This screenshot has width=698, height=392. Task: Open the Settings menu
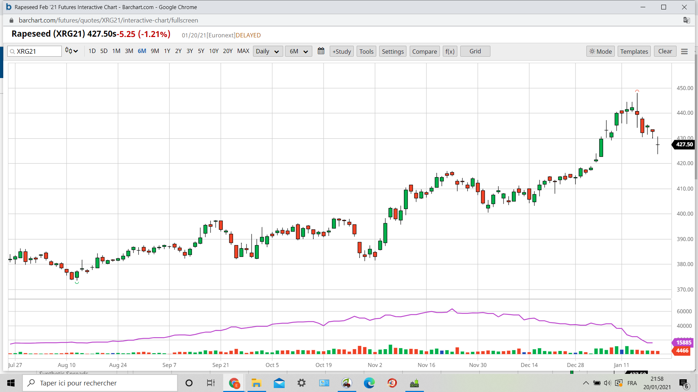click(x=393, y=52)
